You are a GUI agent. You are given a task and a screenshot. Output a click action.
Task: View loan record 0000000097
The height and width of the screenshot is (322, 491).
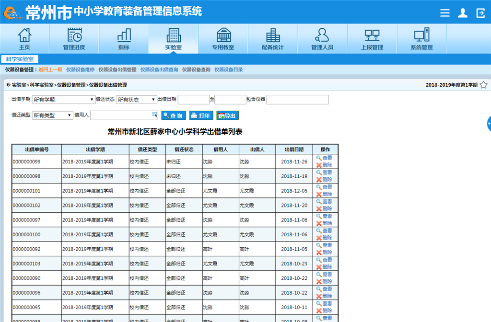tap(325, 216)
